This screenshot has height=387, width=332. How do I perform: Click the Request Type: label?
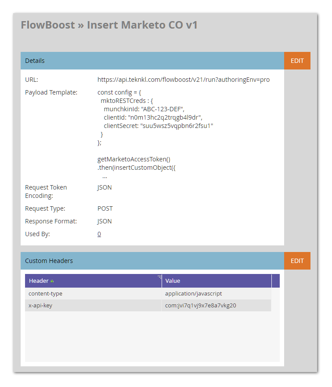pos(45,208)
